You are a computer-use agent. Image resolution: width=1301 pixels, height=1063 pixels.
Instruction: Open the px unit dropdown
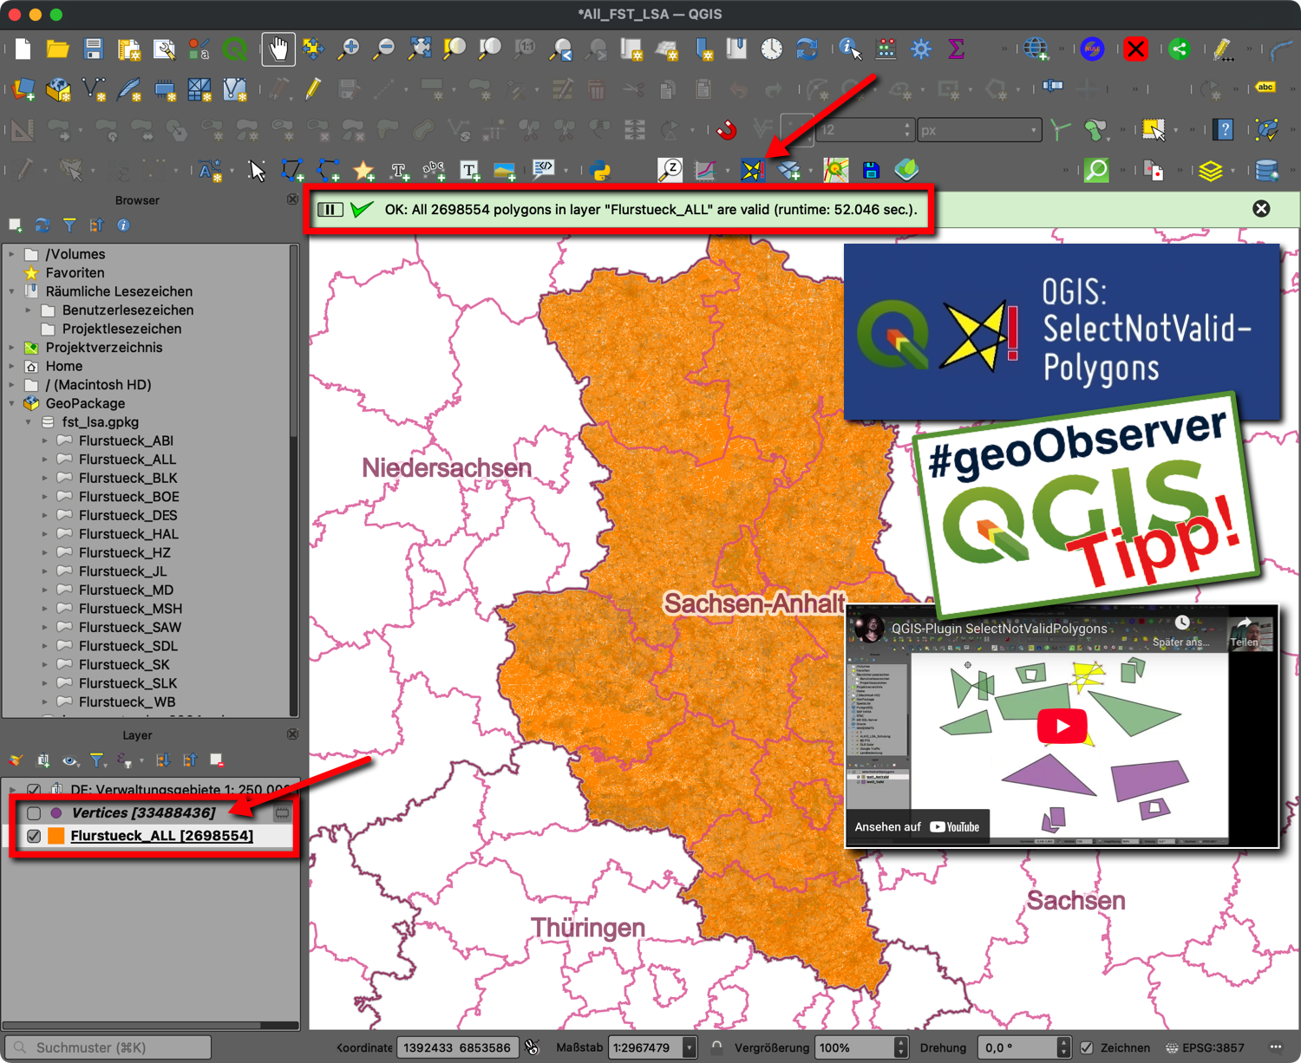[979, 130]
